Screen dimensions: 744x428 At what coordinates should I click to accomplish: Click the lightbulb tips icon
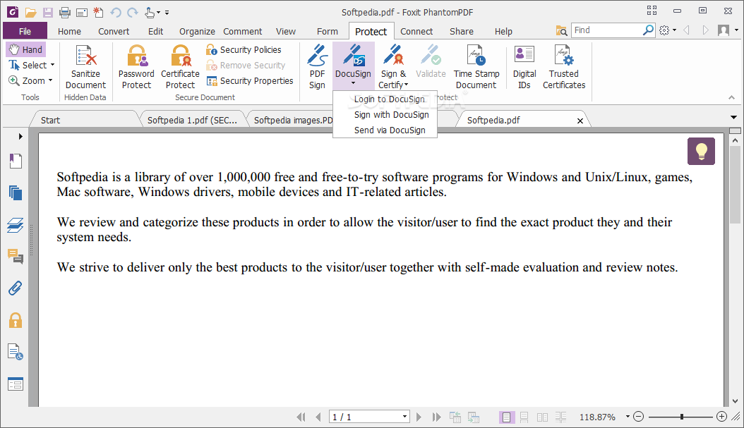click(x=701, y=151)
